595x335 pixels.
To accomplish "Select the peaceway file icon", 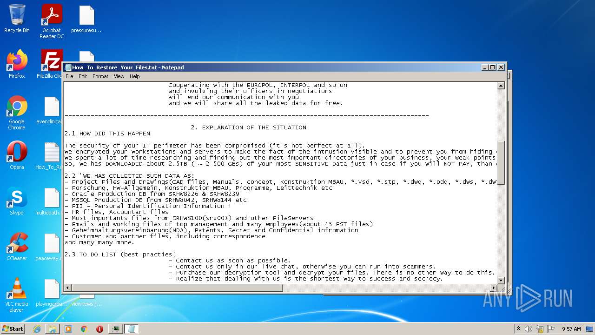I will (x=50, y=247).
